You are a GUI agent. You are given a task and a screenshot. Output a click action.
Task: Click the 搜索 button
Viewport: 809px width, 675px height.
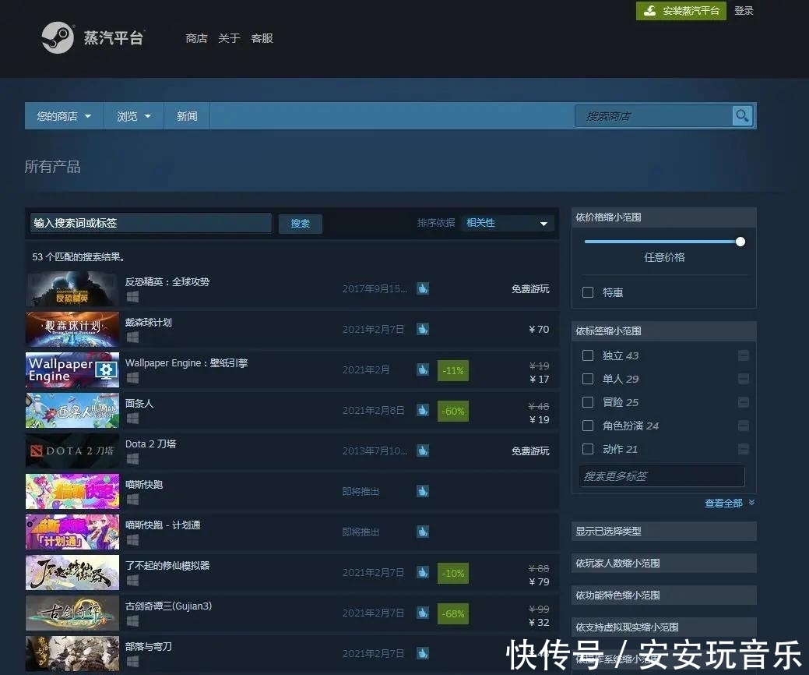point(301,224)
